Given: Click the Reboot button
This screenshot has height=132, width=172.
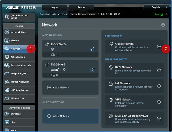Looking at the screenshot, I should [x=81, y=7].
